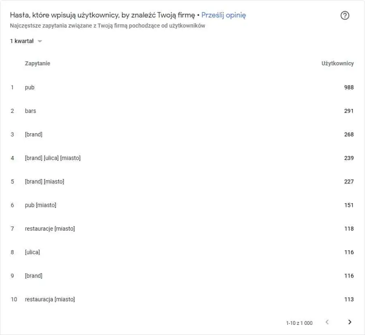Select the [ulica] query row
The height and width of the screenshot is (335, 365).
pos(182,252)
